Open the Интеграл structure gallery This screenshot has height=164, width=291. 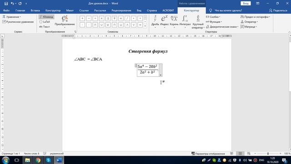point(185,22)
